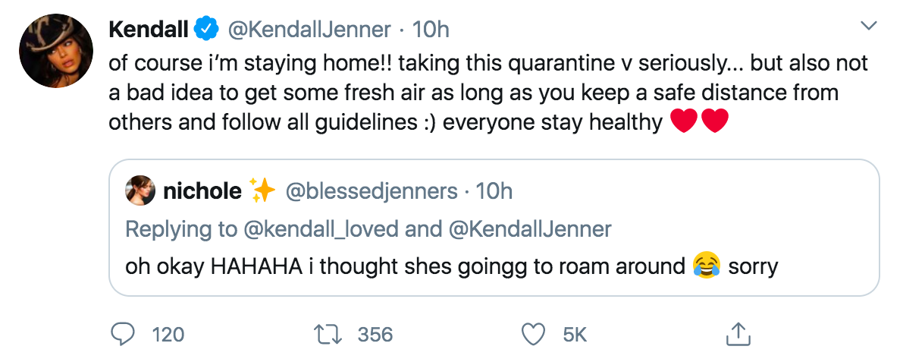Screen dimensions: 903x362
Task: Click the Kendall display name
Action: tap(149, 30)
